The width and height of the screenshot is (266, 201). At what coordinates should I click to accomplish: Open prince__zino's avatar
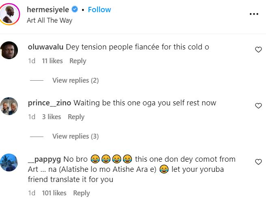[x=9, y=106]
